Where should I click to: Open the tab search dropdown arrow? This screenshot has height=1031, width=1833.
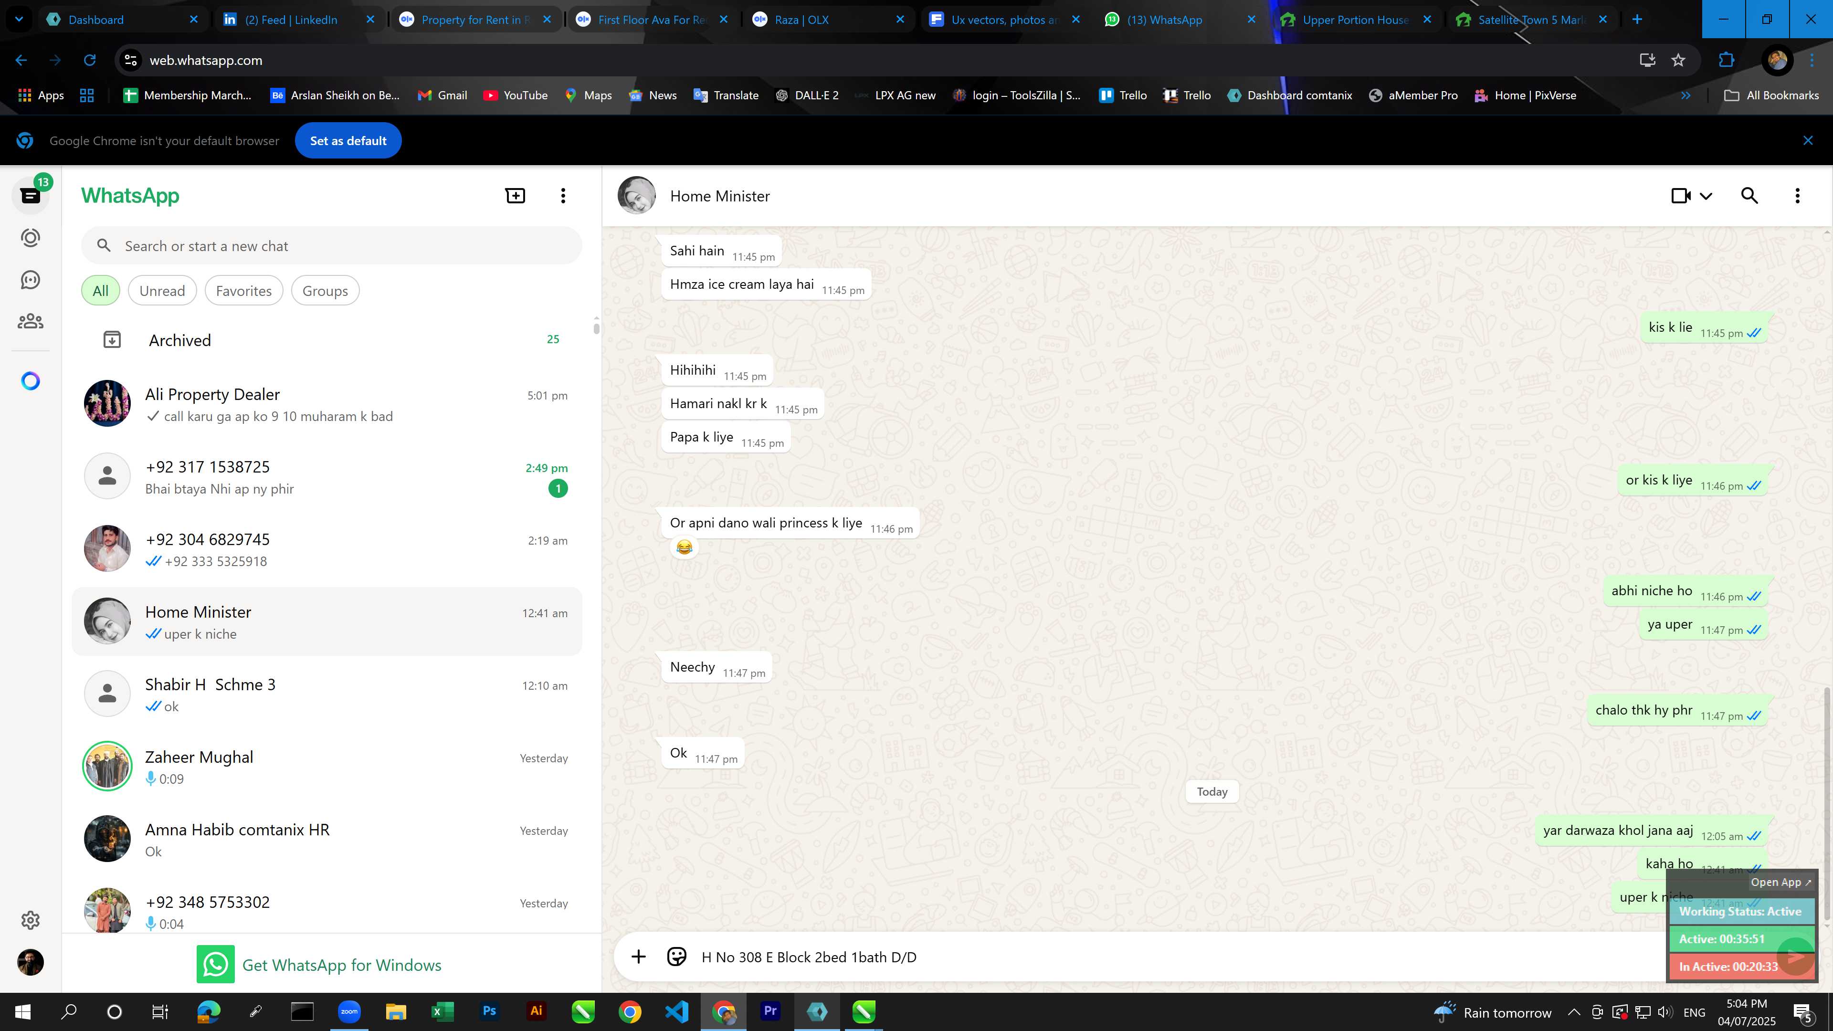click(x=19, y=19)
